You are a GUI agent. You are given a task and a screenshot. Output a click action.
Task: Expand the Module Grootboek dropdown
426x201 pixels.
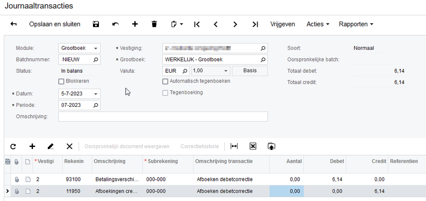[96, 48]
